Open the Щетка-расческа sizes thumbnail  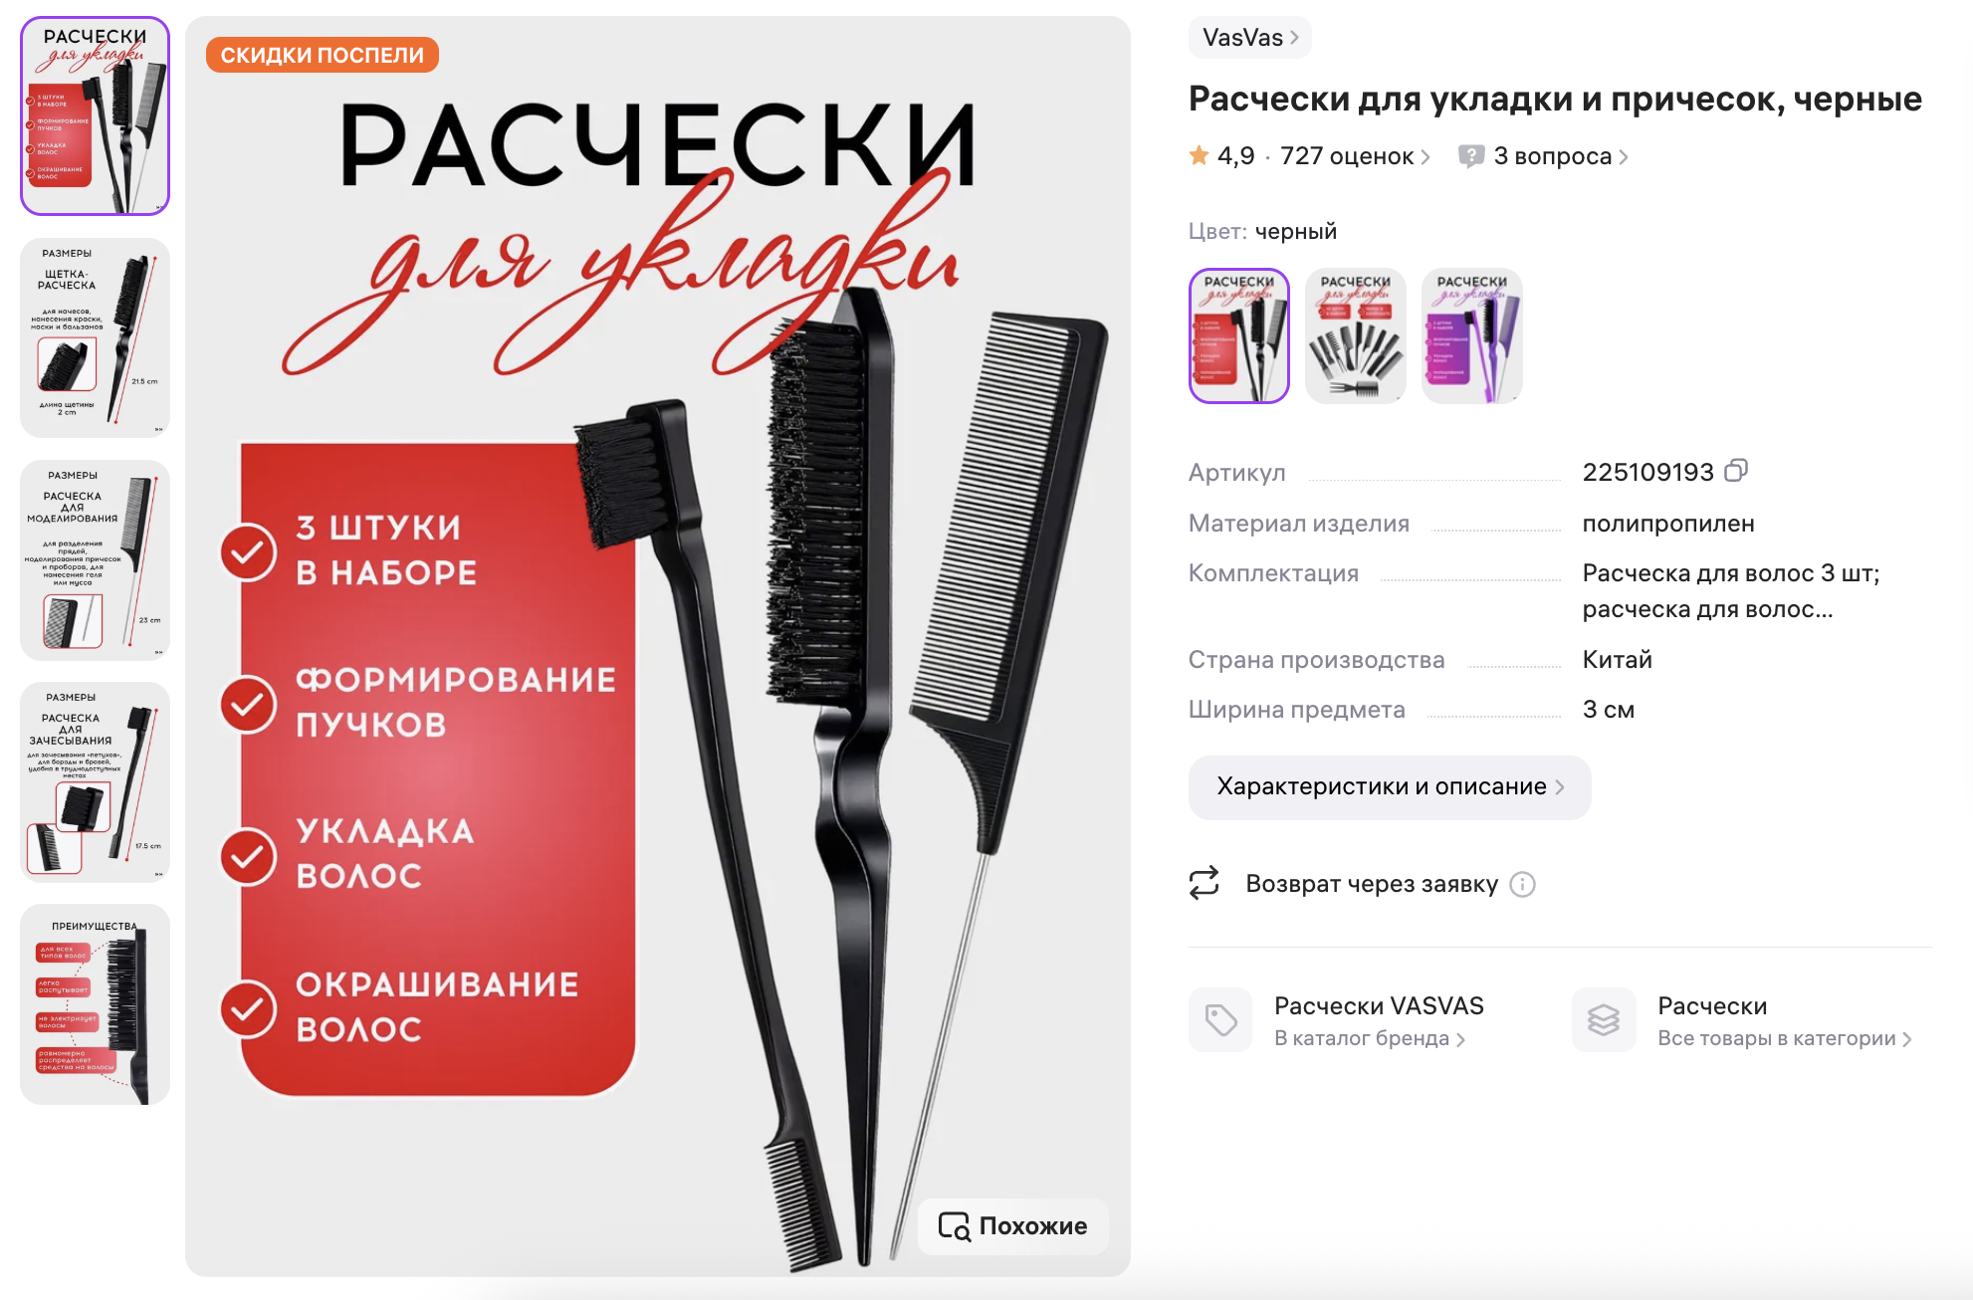tap(95, 337)
